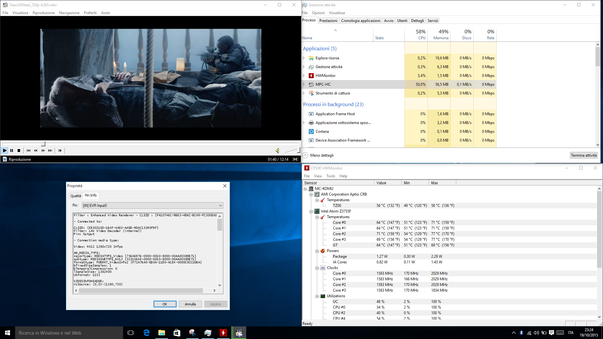The image size is (603, 339).
Task: Expand the HWMonitor process row
Action: [304, 76]
